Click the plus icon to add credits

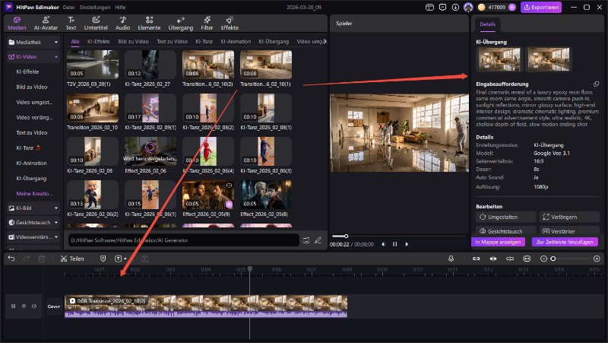pyautogui.click(x=511, y=7)
